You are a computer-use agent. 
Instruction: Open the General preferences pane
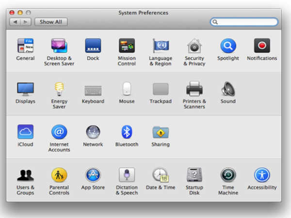25,46
